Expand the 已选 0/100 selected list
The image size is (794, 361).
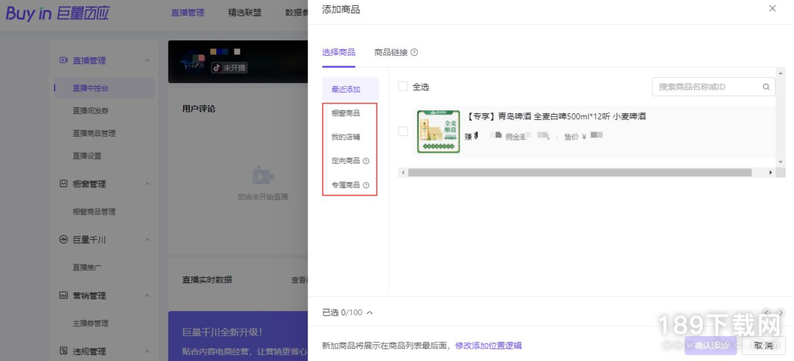[x=370, y=312]
